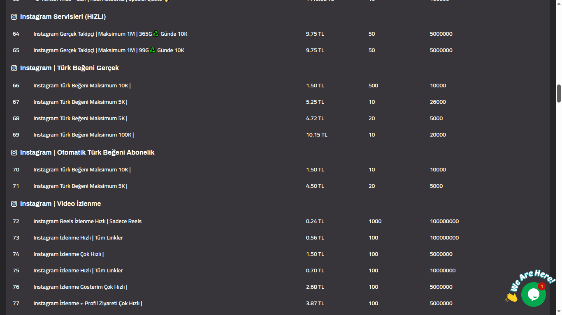This screenshot has height=315, width=562.
Task: Select the Otomatik Türk Beğeni Abonelik heading
Action: 87,153
